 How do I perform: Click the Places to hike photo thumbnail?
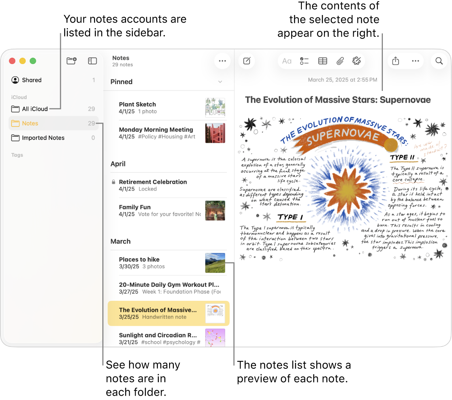point(215,263)
